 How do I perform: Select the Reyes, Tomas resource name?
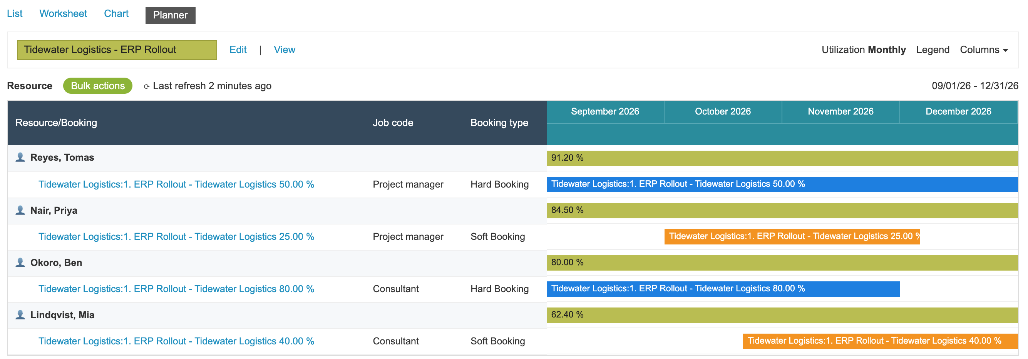(x=62, y=157)
